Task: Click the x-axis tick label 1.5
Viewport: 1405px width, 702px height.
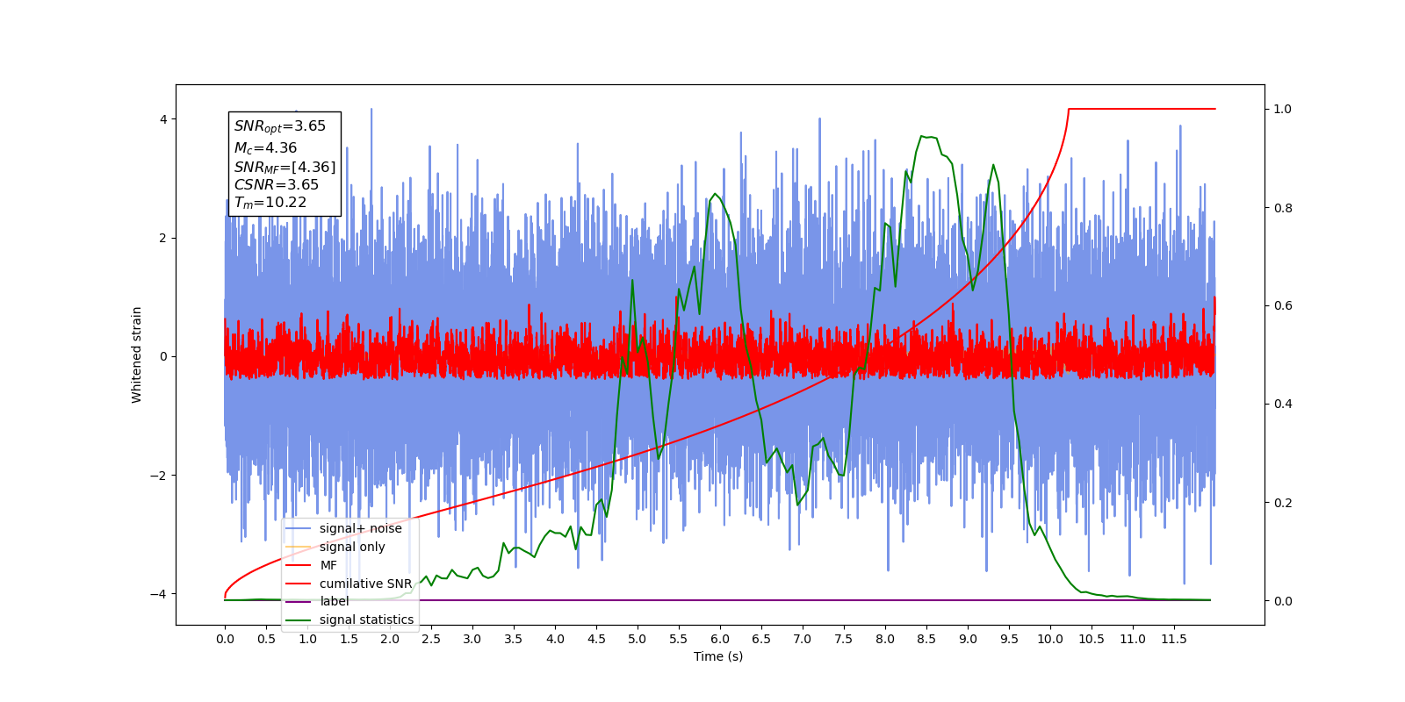Action: click(x=349, y=639)
